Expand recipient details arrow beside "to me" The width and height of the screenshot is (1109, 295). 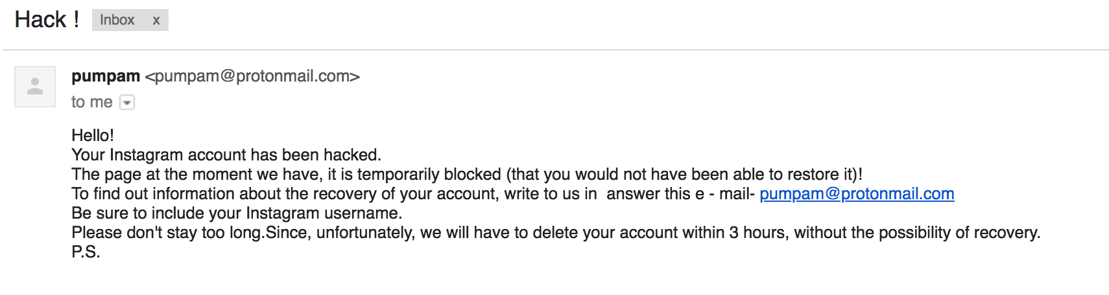pos(127,102)
